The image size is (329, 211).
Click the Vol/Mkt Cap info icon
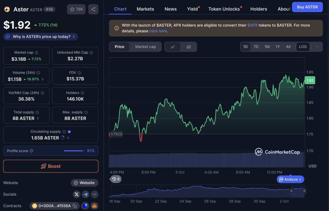42,93
